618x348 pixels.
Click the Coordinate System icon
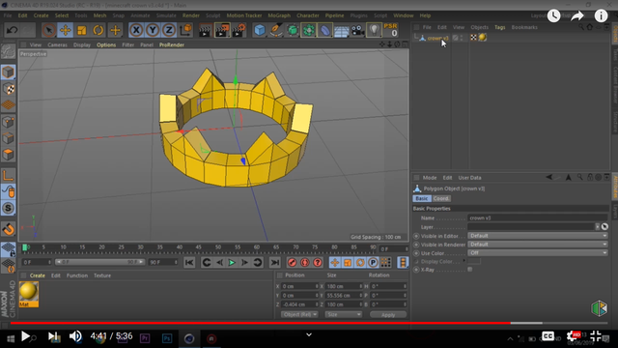185,30
